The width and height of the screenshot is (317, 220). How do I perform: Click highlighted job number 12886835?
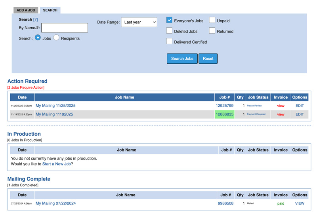tap(224, 114)
